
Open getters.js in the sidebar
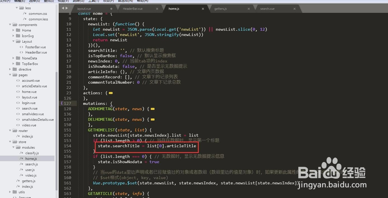pos(28,181)
